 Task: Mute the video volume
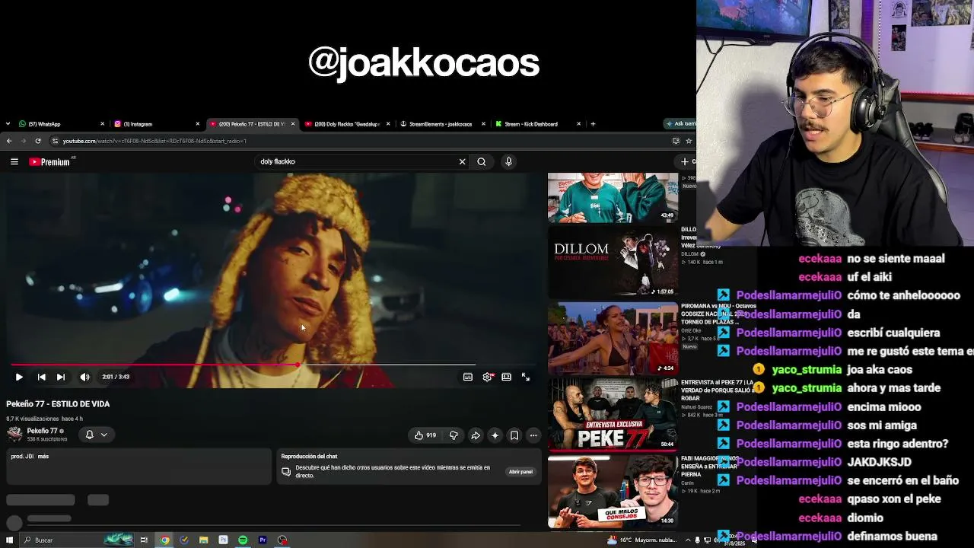[x=84, y=377]
